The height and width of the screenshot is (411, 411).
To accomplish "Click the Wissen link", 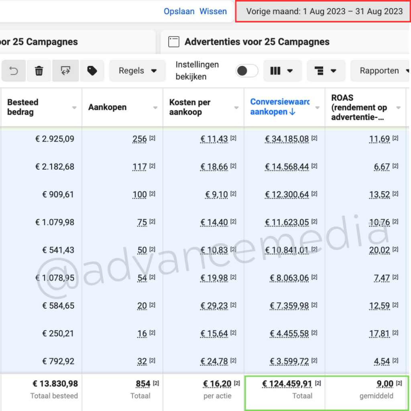I will coord(213,11).
